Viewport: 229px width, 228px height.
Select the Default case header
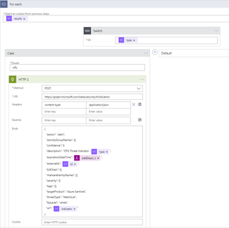click(194, 53)
